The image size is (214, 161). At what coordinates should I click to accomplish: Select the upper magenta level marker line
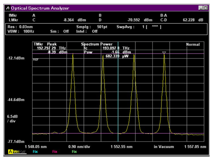point(118,53)
